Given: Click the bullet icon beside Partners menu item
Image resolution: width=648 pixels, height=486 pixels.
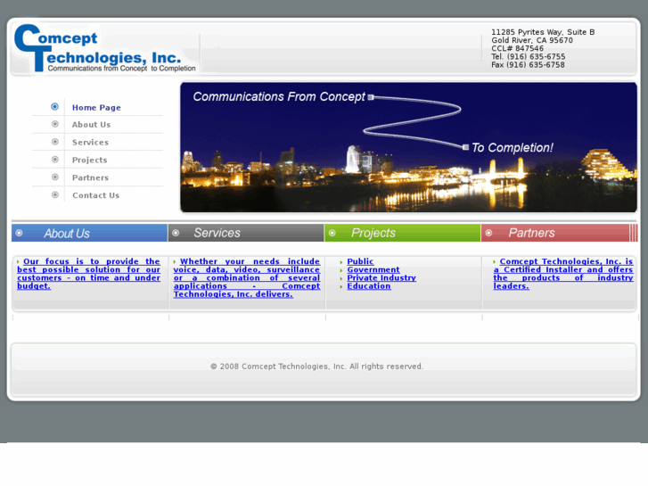Looking at the screenshot, I should [x=55, y=177].
